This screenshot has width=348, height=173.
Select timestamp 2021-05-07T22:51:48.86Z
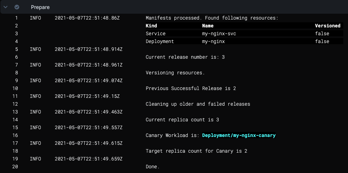coord(87,18)
